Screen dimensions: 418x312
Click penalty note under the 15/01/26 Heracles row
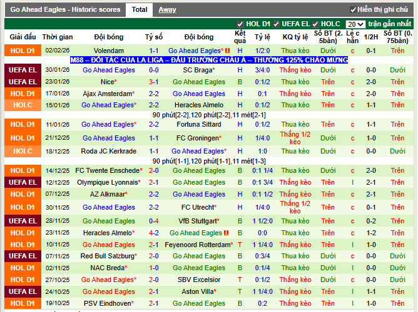coord(209,115)
